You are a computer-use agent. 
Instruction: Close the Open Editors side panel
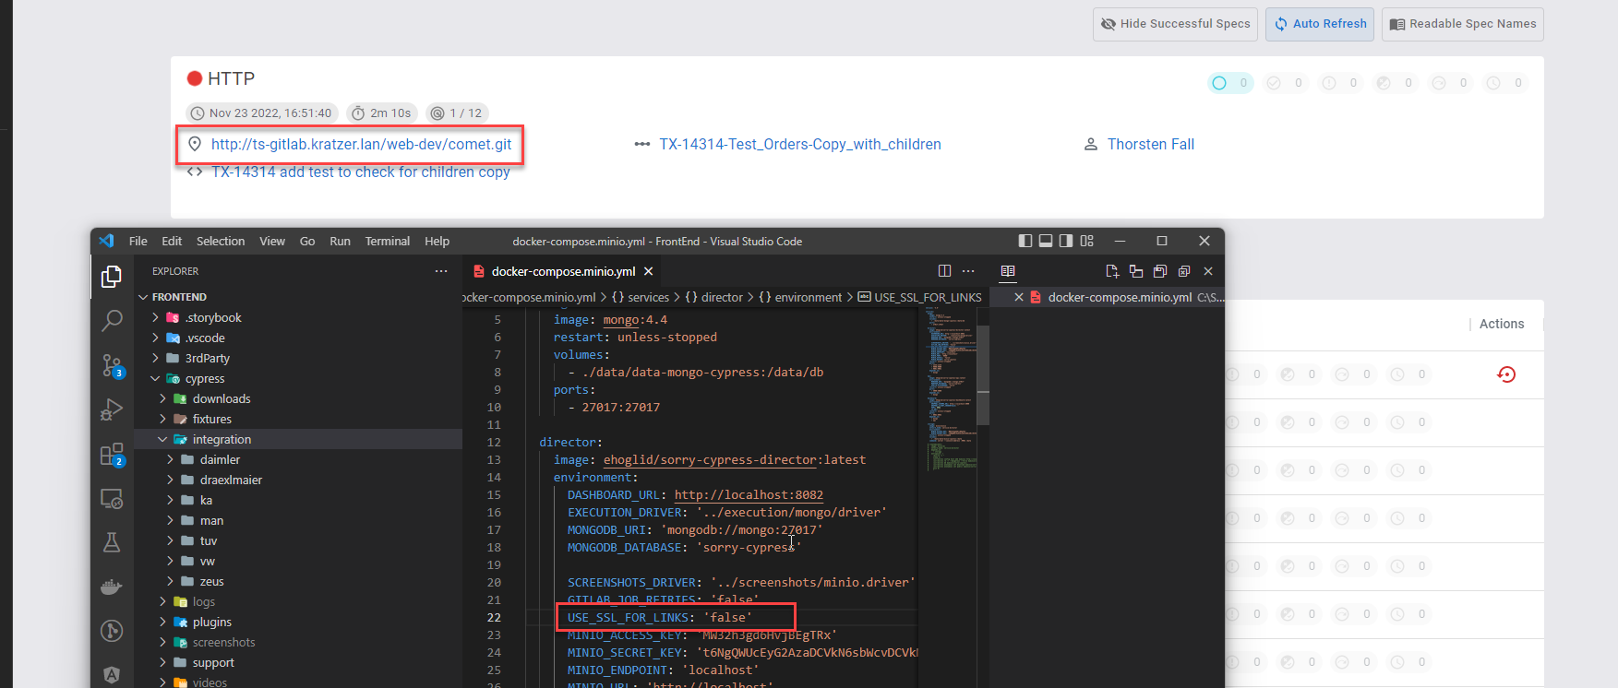(x=1208, y=271)
